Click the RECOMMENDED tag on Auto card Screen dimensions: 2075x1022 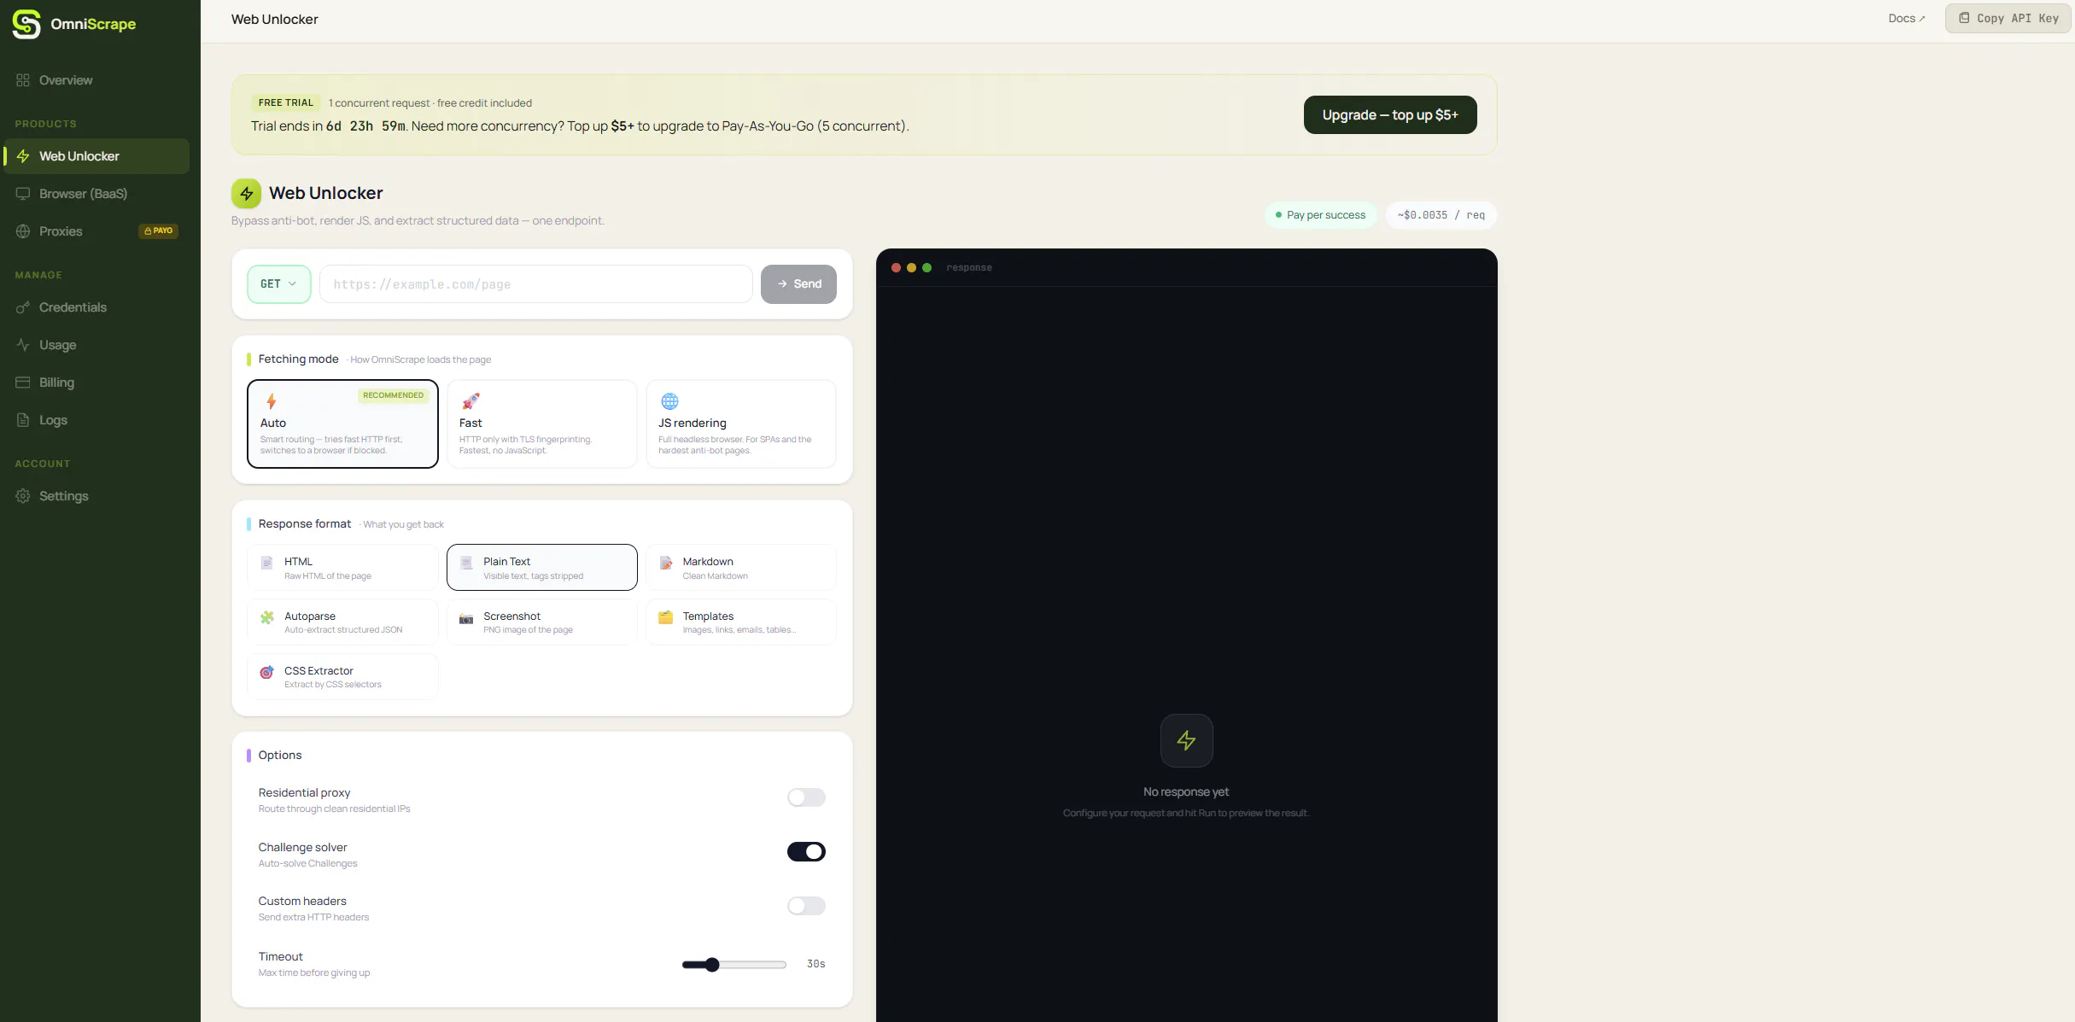coord(393,395)
